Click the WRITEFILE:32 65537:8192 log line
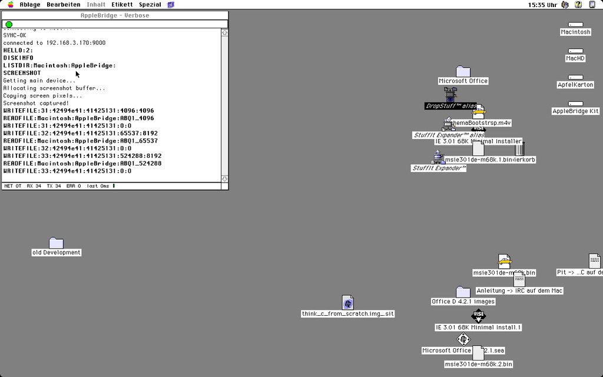The width and height of the screenshot is (603, 377). coord(80,134)
